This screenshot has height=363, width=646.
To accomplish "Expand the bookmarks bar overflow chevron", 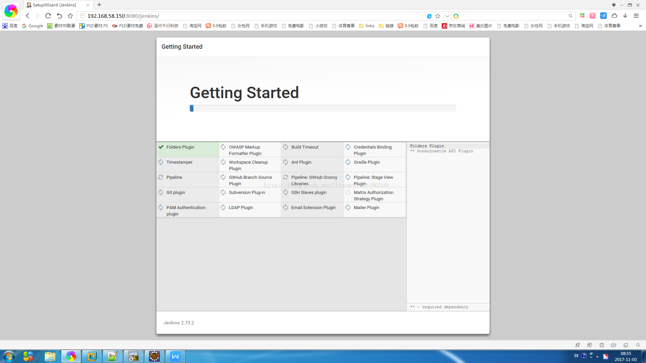I will point(640,26).
